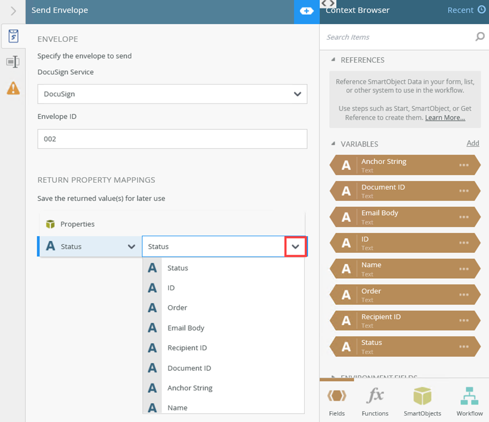Viewport: 489px width, 422px height.
Task: Switch to Fields in Context Browser
Action: (x=337, y=401)
